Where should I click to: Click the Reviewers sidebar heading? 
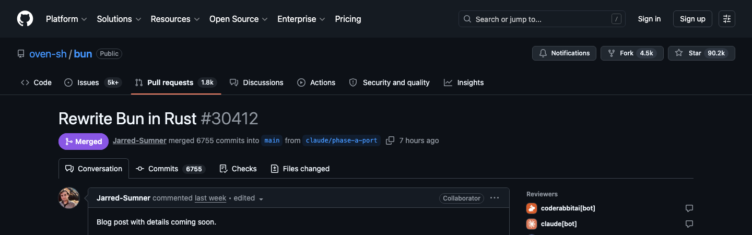coord(542,194)
